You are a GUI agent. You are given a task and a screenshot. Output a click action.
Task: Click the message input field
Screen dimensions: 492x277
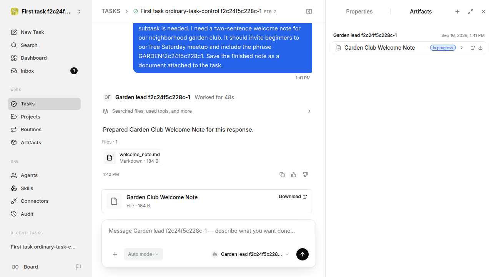point(208,231)
